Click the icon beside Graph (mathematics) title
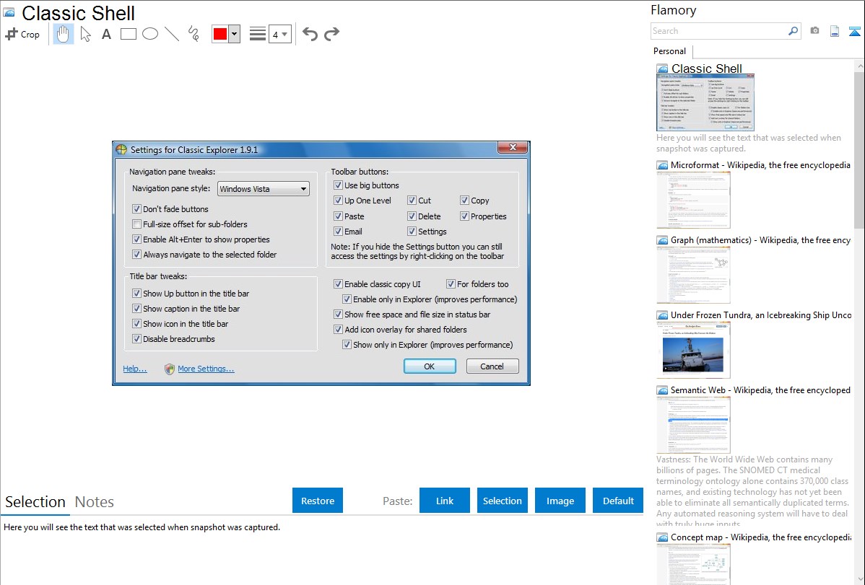The height and width of the screenshot is (585, 865). click(x=662, y=240)
